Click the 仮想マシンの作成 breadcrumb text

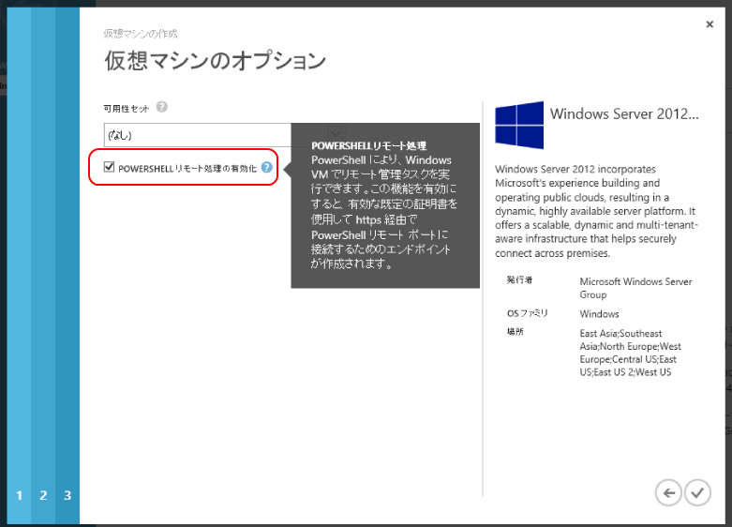[x=141, y=34]
